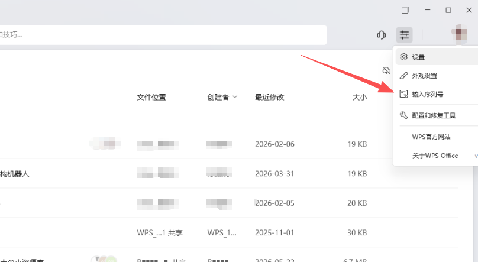478x262 pixels.
Task: Click the WPS_1... creator cell
Action: click(x=222, y=233)
